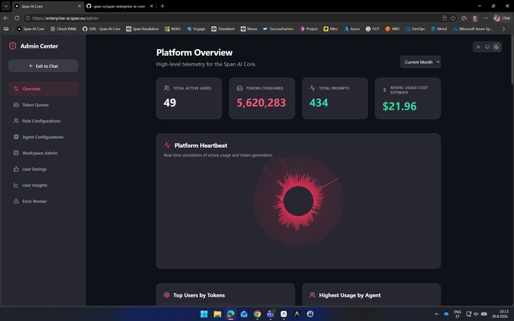Add page to favorites star icon

(x=453, y=18)
